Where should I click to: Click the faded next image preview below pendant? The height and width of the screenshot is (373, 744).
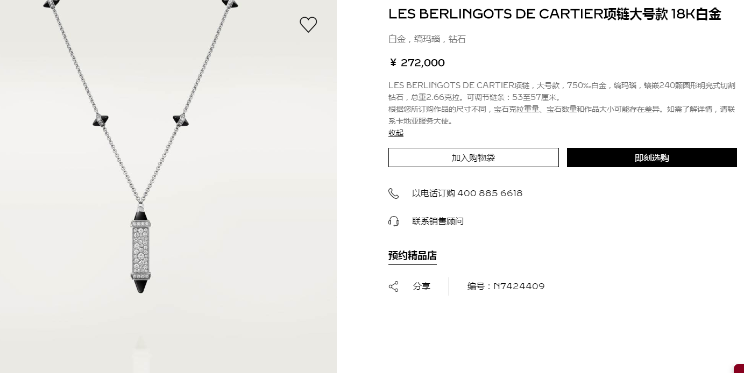coord(140,354)
